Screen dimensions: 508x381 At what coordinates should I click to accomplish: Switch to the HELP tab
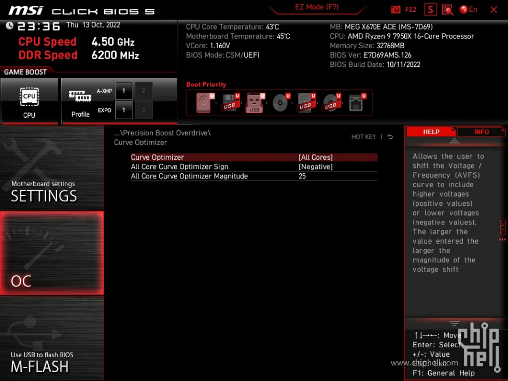(x=431, y=132)
